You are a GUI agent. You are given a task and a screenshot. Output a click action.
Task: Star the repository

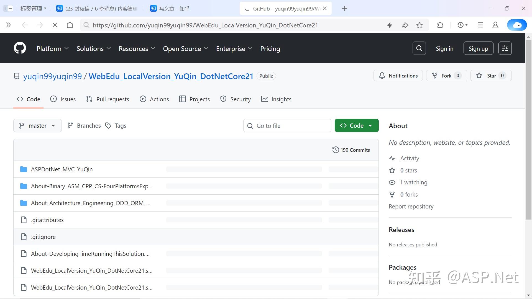pyautogui.click(x=491, y=75)
